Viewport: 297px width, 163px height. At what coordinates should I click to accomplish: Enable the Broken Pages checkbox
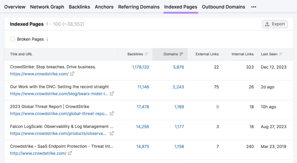click(12, 39)
